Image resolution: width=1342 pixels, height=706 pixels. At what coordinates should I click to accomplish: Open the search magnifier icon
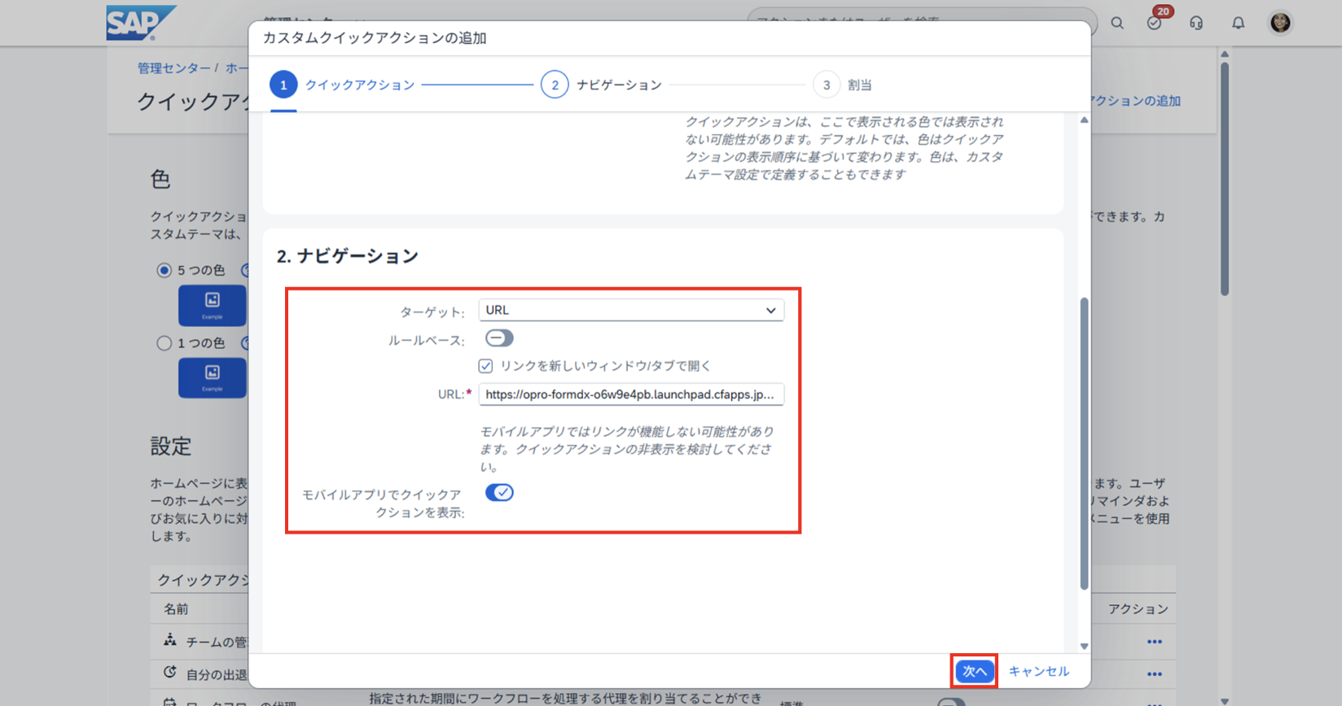(x=1117, y=23)
